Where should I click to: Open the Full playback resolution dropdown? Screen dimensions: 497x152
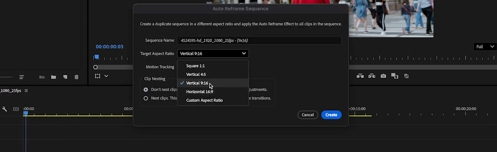485,47
